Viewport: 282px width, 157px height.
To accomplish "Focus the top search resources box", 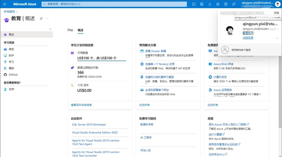I will point(114,4).
